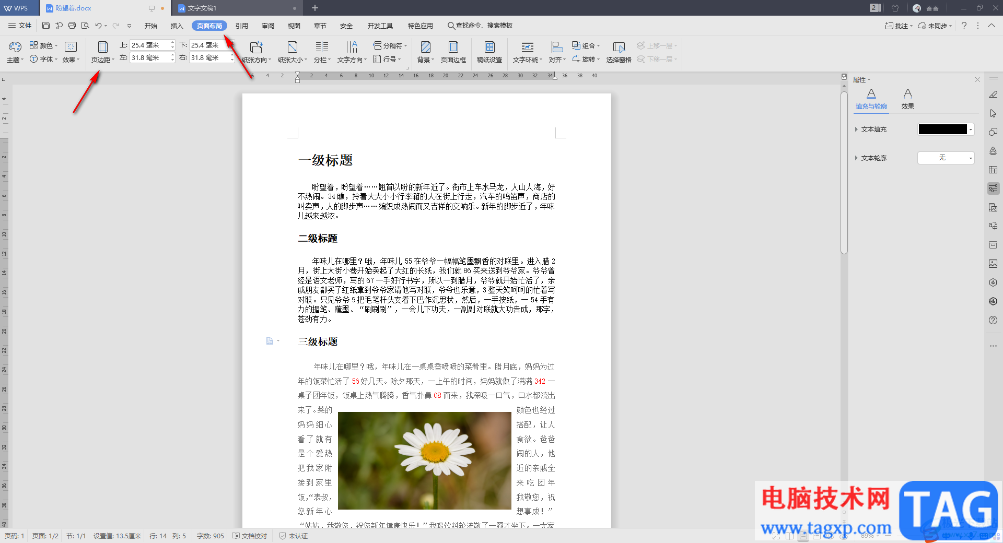Viewport: 1003px width, 543px height.
Task: Open the 字体 theme fonts dropdown
Action: pyautogui.click(x=43, y=59)
